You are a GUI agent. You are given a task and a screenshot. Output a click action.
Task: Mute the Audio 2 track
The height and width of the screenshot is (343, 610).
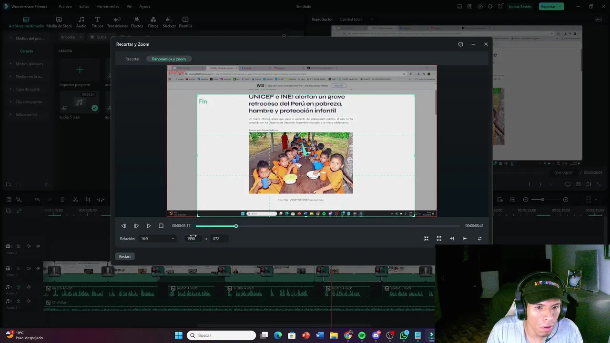[28, 301]
